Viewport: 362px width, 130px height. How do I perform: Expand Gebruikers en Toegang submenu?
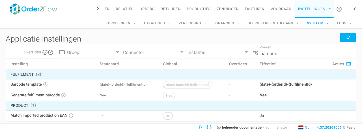pos(273,23)
